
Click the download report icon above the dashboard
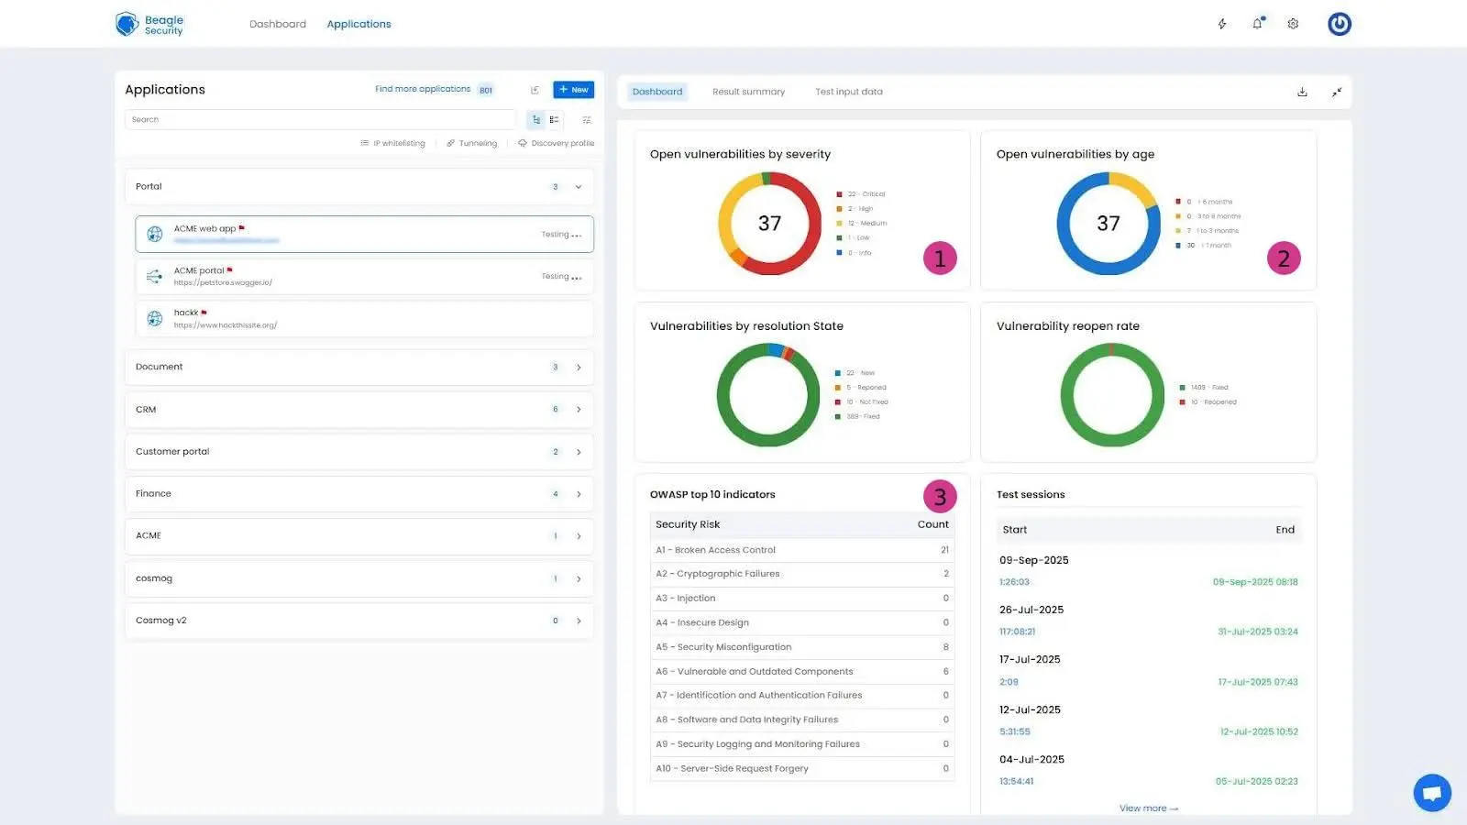click(x=1302, y=92)
